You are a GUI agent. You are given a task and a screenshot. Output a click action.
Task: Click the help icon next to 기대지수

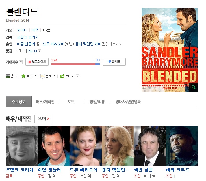tap(21, 62)
